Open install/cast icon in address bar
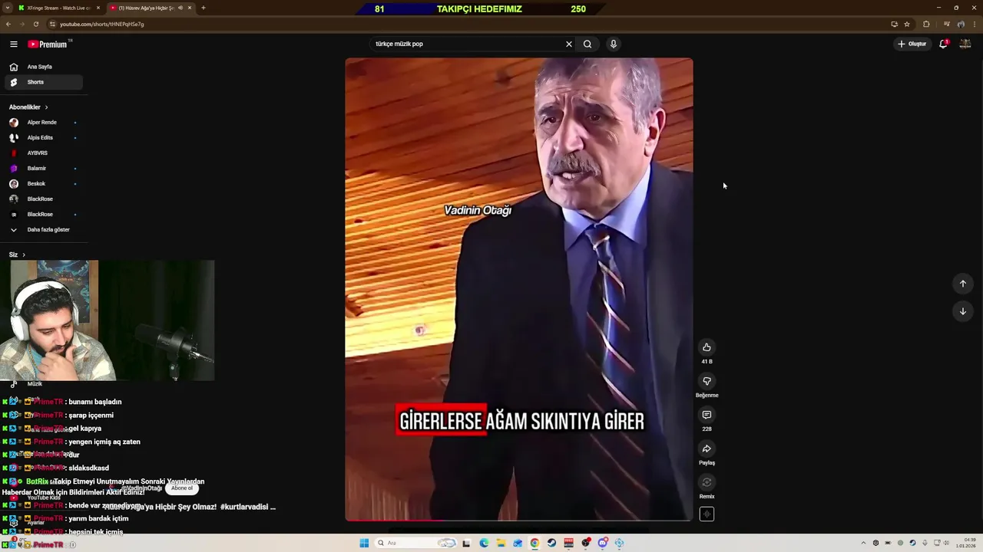This screenshot has height=552, width=983. [x=895, y=24]
